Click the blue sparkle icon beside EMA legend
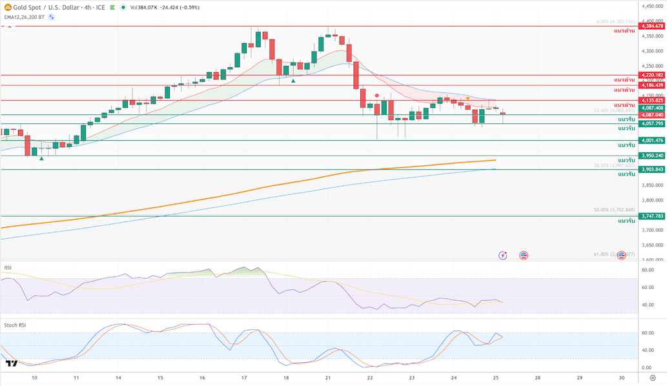This screenshot has width=667, height=386. [52, 17]
